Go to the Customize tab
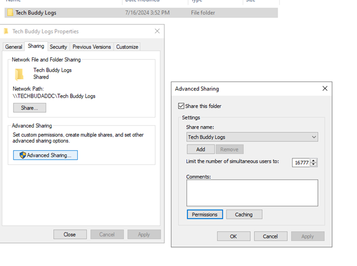 tap(127, 47)
